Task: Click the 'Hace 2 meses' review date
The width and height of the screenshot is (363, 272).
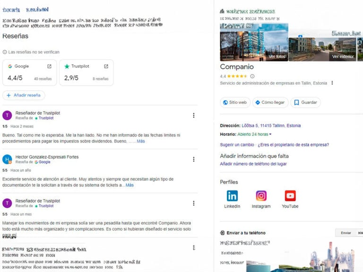Action: point(22,127)
